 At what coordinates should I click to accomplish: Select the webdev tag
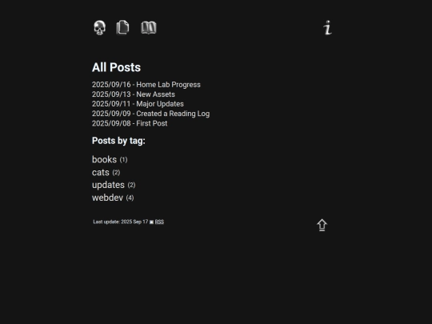coord(107,198)
